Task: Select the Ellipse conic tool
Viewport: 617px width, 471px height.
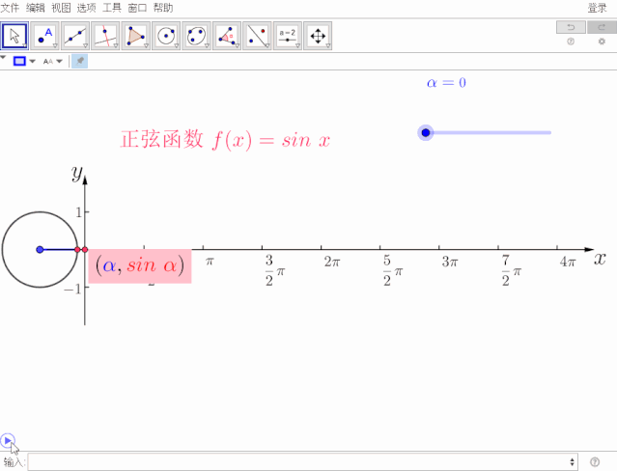Action: [x=196, y=36]
